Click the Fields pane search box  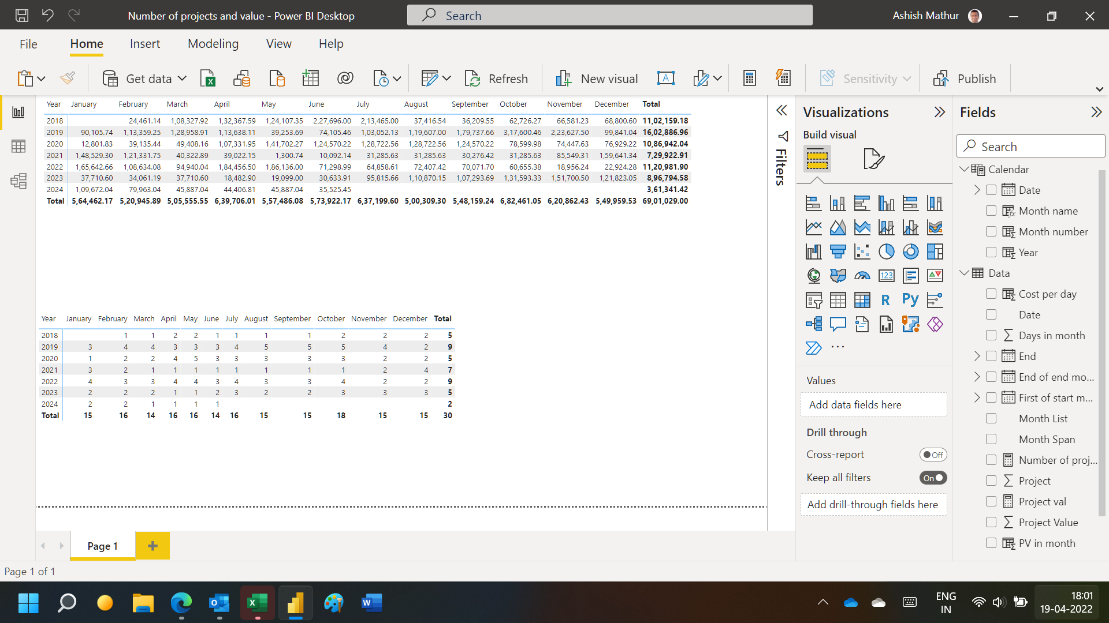(1031, 147)
